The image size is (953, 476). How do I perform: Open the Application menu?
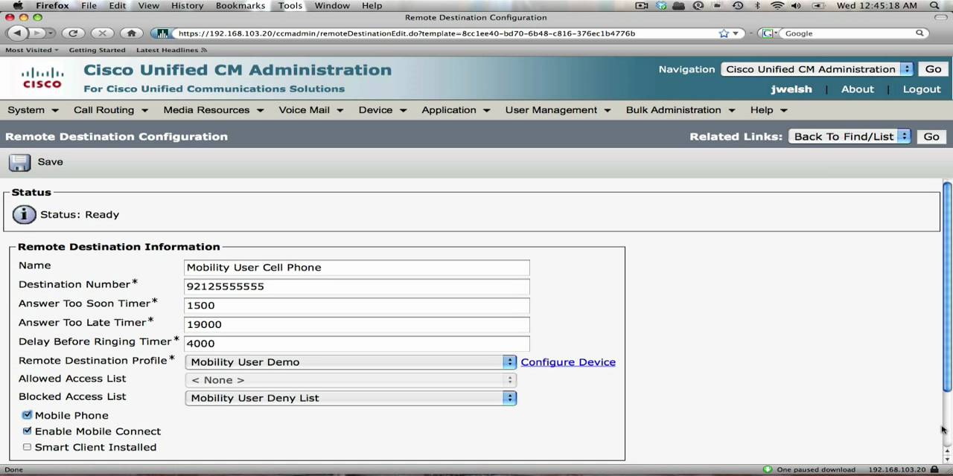pos(456,110)
